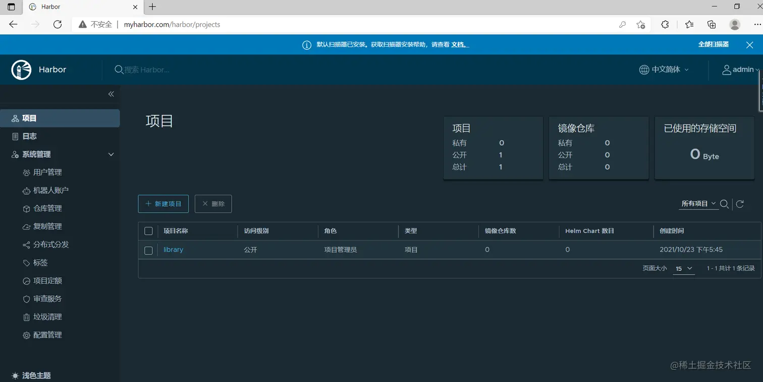Click 全部扫描器 in the banner
The width and height of the screenshot is (763, 382).
click(713, 44)
